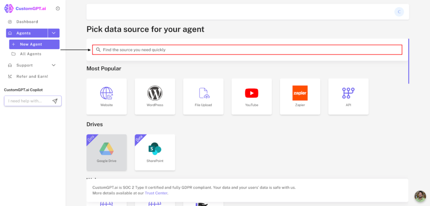Image resolution: width=430 pixels, height=206 pixels.
Task: Open All Agents in the sidebar
Action: pyautogui.click(x=30, y=54)
